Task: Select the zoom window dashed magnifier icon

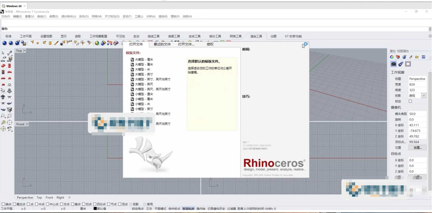Action: coord(9,116)
